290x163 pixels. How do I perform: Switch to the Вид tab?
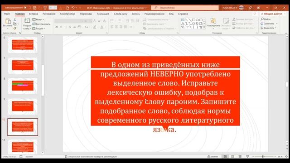coord(171,14)
